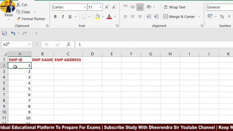Select the EMP ID header cell
233x131 pixels.
pyautogui.click(x=20, y=60)
